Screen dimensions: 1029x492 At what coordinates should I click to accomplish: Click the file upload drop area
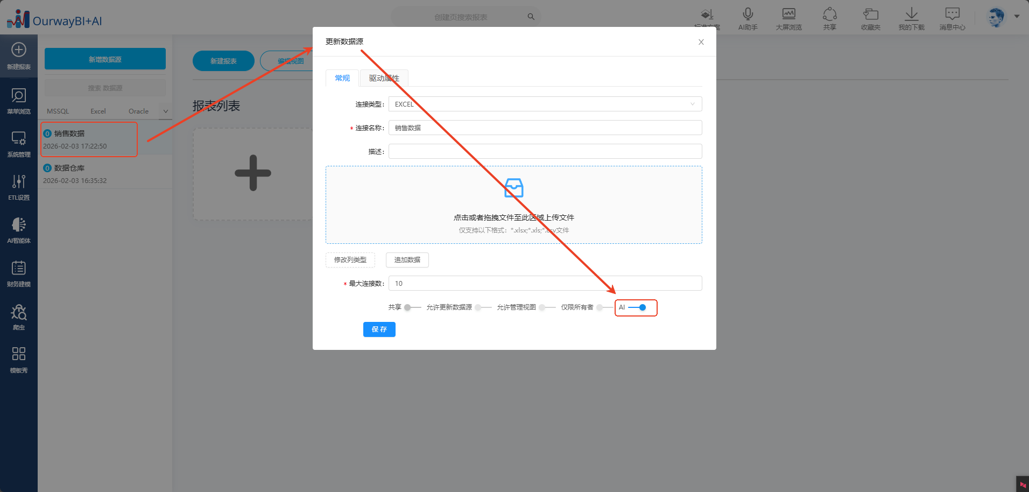pyautogui.click(x=514, y=205)
